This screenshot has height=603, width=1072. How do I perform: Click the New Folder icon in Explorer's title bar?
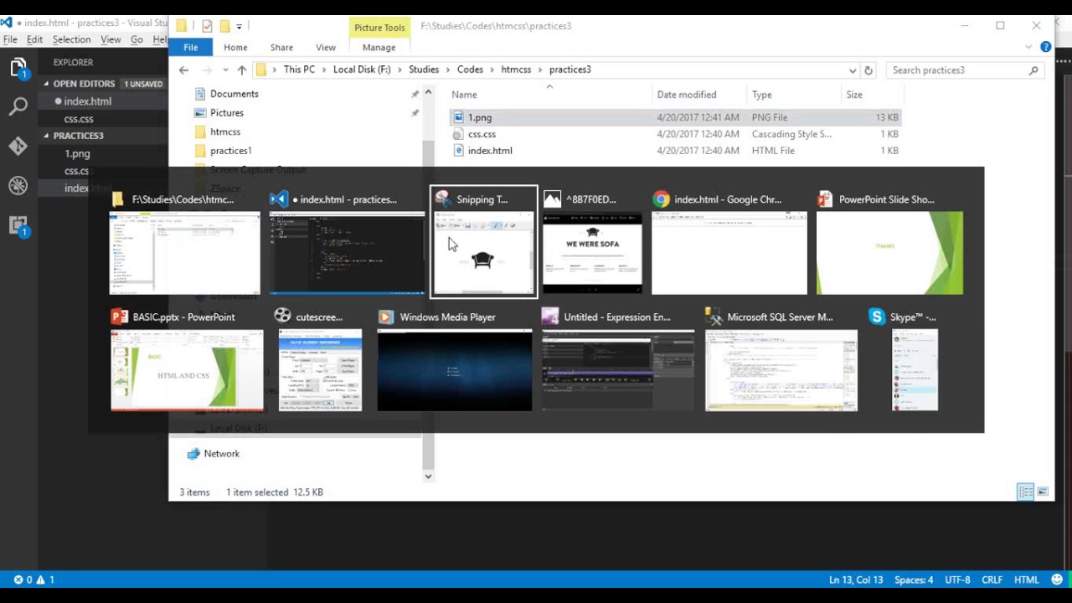224,26
